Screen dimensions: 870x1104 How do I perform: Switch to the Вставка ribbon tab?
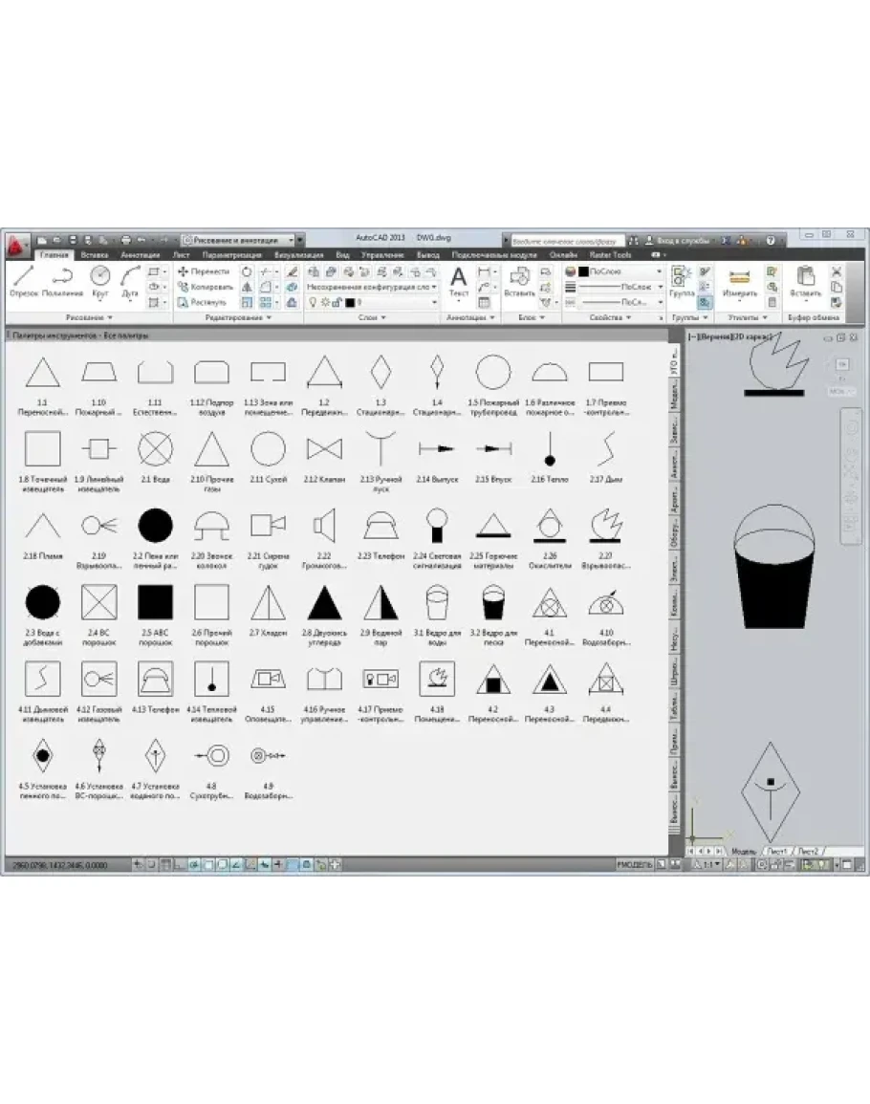[x=95, y=255]
